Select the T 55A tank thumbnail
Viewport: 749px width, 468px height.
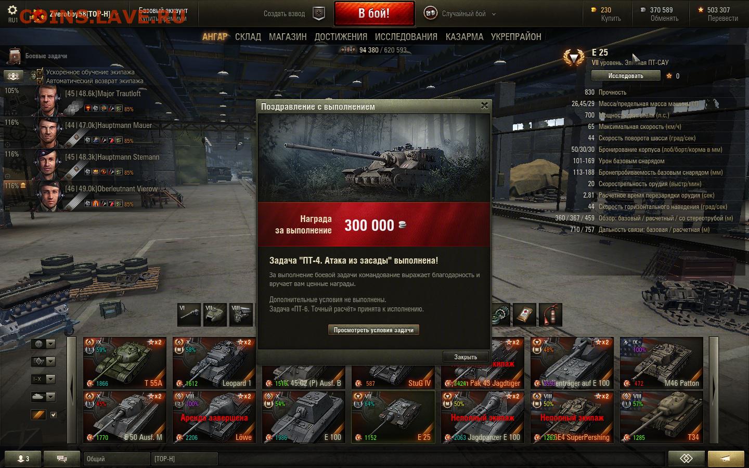125,363
